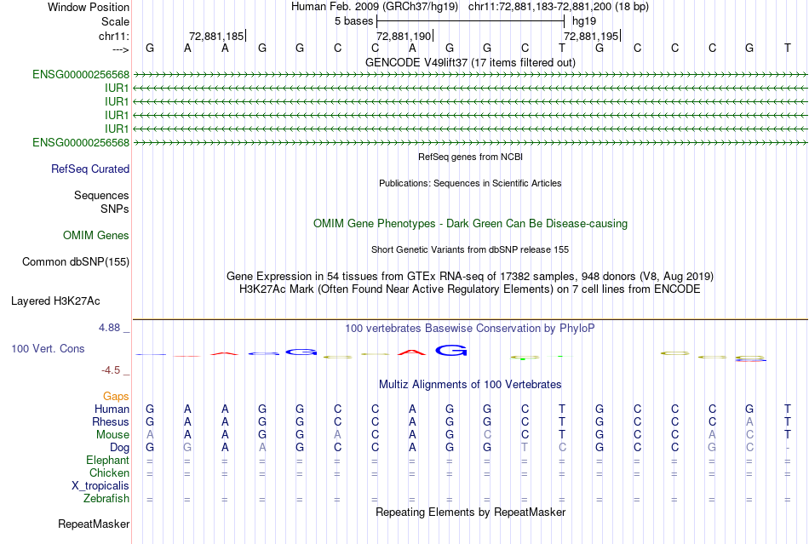The height and width of the screenshot is (544, 809).
Task: Open Publications: Sequences in Scientific Articles title
Action: [x=470, y=183]
